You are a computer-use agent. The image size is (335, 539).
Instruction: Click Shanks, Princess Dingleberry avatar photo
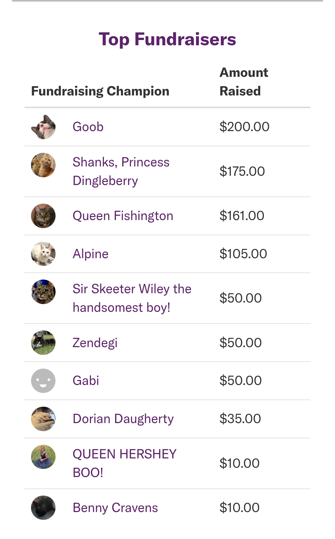(x=43, y=165)
